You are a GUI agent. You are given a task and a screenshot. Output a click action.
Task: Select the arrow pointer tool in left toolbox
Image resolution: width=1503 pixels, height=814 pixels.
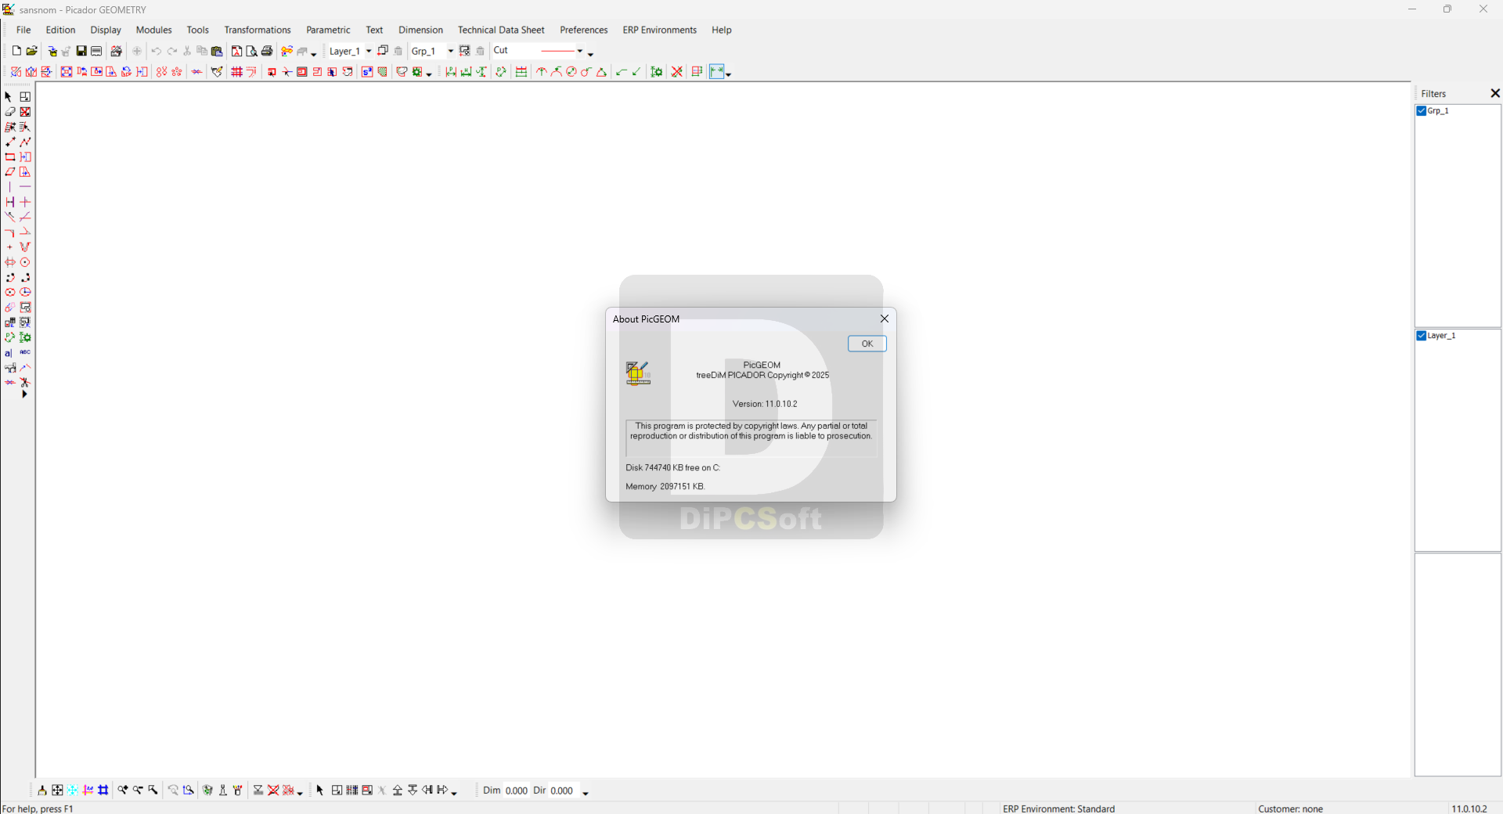click(x=9, y=97)
